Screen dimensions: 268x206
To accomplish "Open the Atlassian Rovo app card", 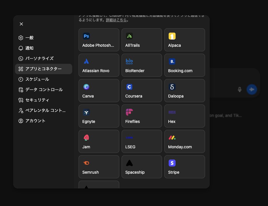I will coord(99,65).
